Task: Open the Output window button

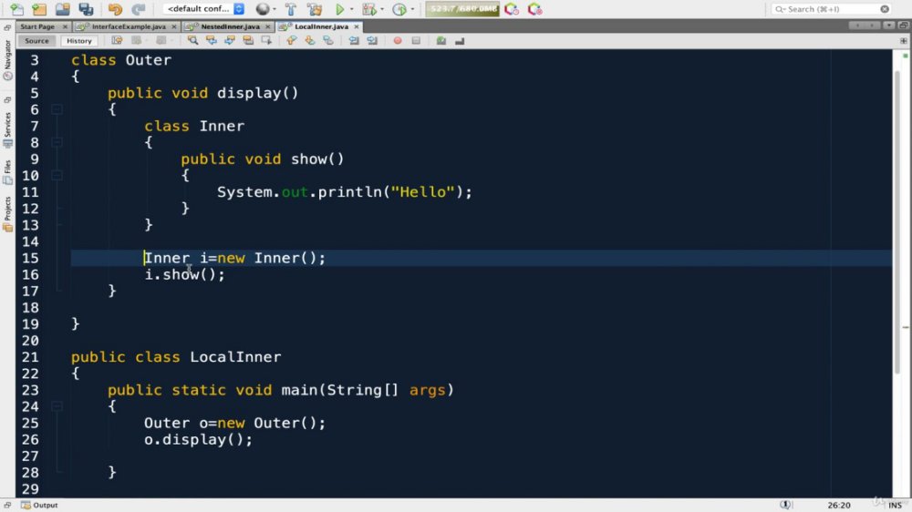Action: pyautogui.click(x=39, y=505)
